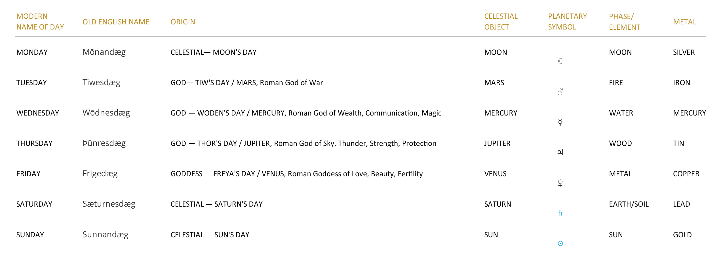Click the Jupiter planetary symbol
The width and height of the screenshot is (725, 258).
click(560, 152)
